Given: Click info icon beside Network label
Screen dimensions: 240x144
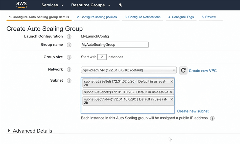Looking at the screenshot, I should tap(69, 70).
